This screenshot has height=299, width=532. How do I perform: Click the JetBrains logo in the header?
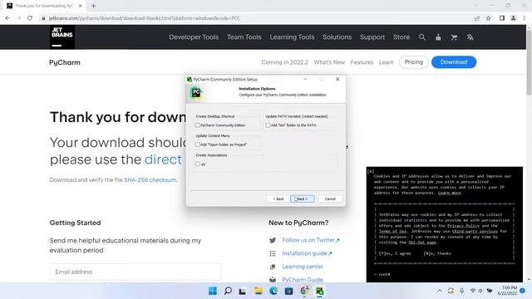(62, 37)
